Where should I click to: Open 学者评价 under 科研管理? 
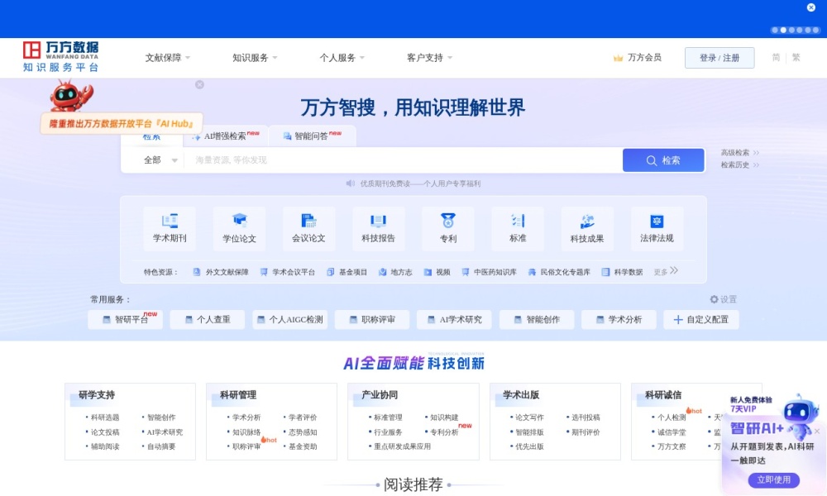tap(303, 417)
